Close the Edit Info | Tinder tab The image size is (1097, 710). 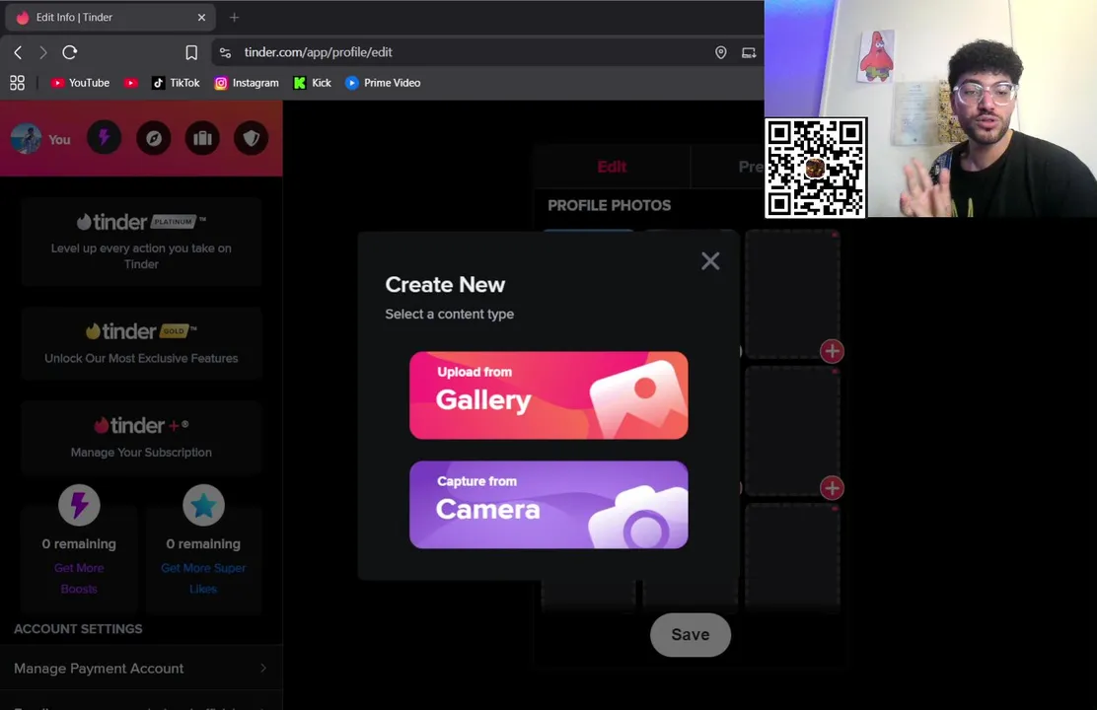click(x=201, y=18)
